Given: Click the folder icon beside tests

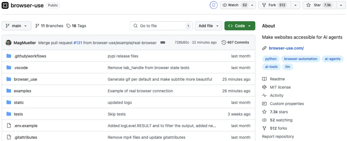Looking at the screenshot, I should coord(9,114).
